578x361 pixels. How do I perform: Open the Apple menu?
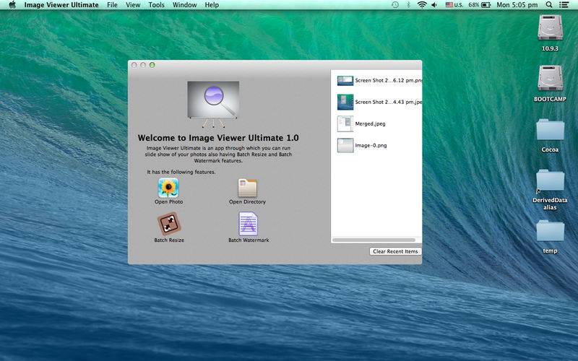pos(12,5)
